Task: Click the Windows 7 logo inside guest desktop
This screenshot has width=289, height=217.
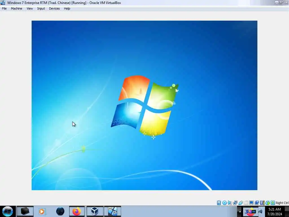Action: click(x=145, y=106)
